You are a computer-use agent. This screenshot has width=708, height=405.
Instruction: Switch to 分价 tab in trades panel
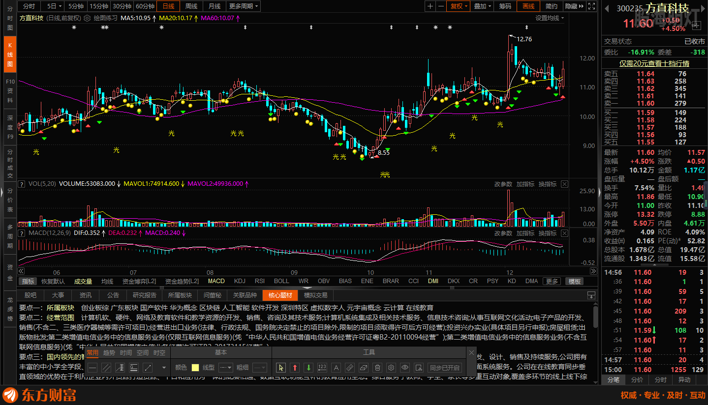(x=637, y=380)
